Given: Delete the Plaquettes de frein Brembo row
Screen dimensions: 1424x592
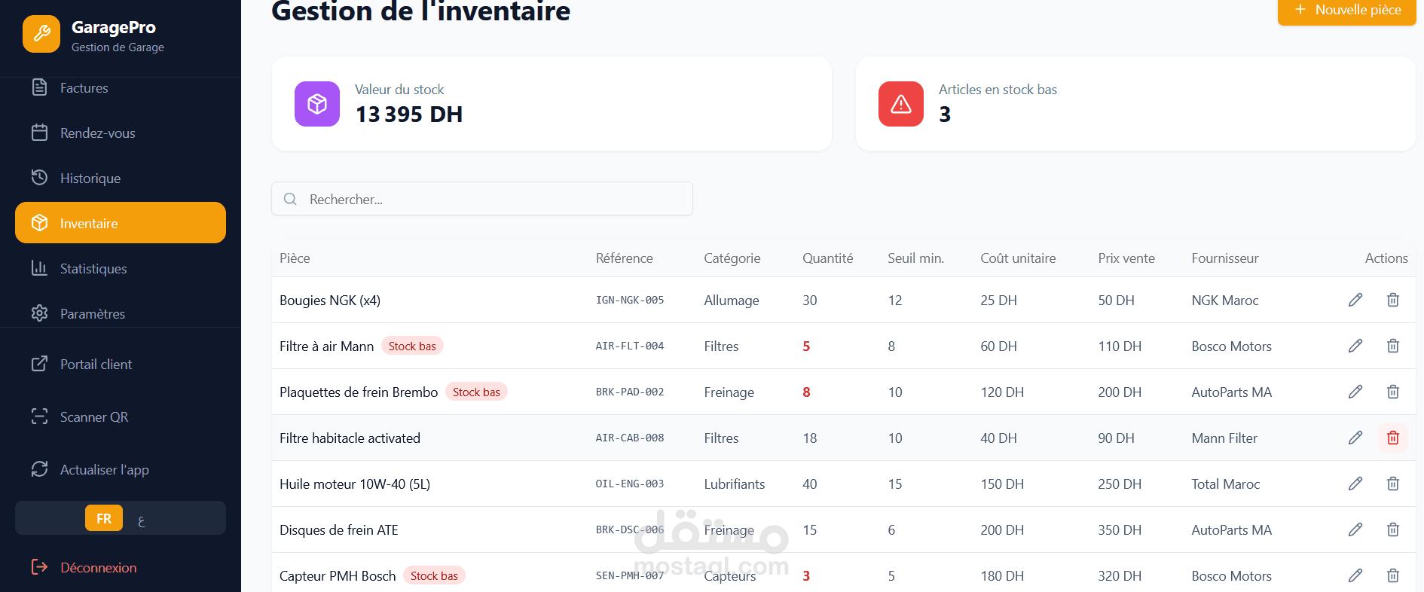Looking at the screenshot, I should pos(1393,392).
